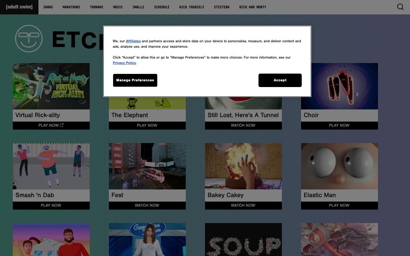Click the Virtual Rick-ality title

(37, 115)
